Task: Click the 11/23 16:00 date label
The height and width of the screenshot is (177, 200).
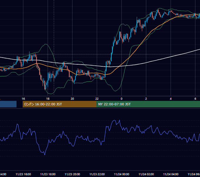Action: click(23, 174)
